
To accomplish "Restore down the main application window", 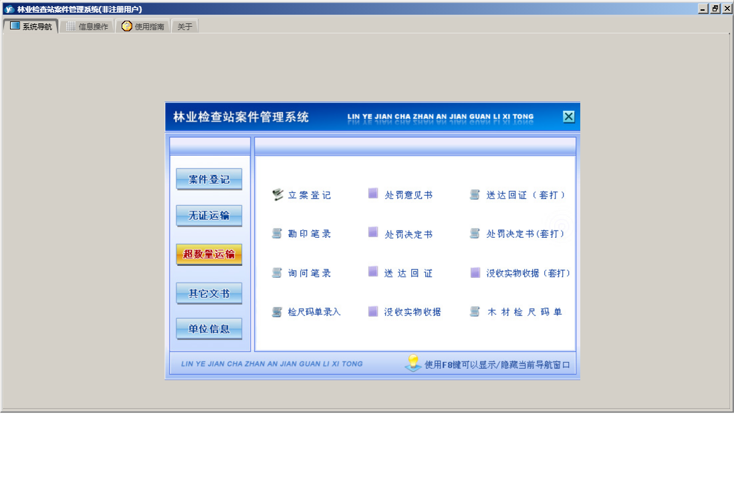I will coord(715,9).
